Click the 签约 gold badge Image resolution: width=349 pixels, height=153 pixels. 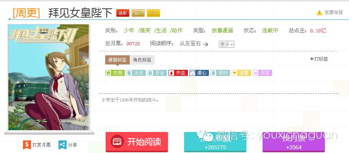point(138,13)
